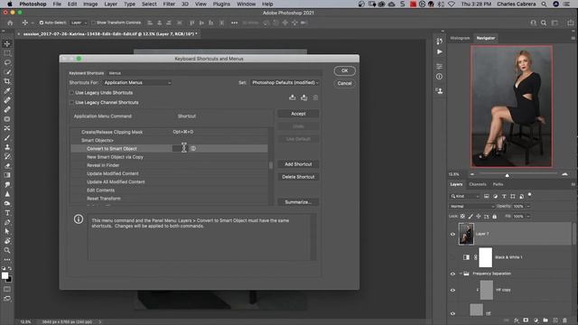
Task: Click the Delete Shortcut button
Action: 298,177
